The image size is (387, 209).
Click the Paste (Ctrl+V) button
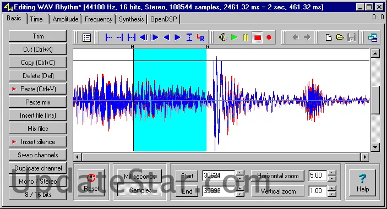(38, 89)
